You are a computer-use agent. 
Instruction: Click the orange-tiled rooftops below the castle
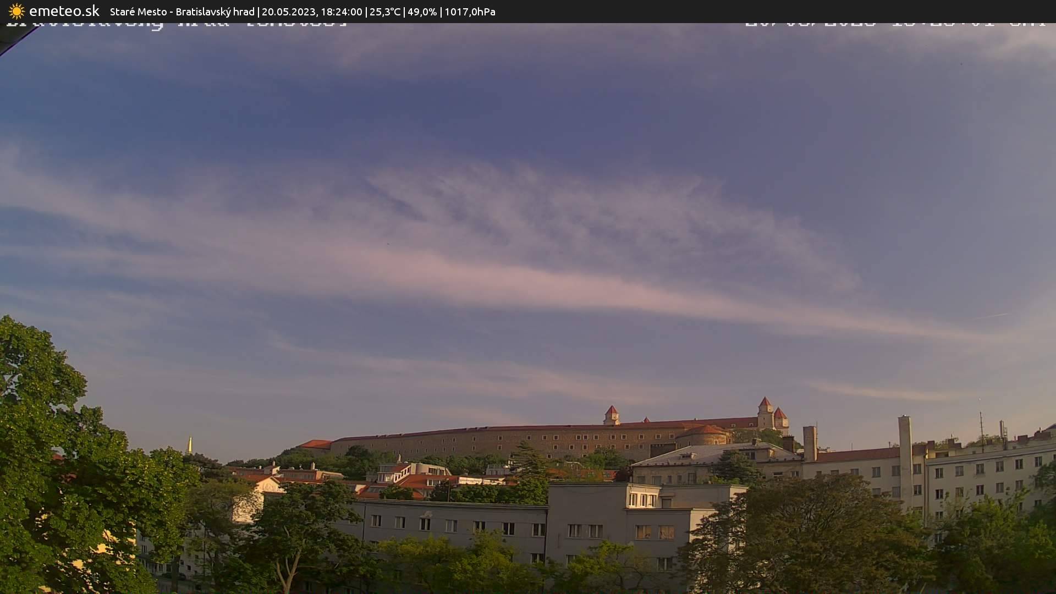(x=418, y=481)
